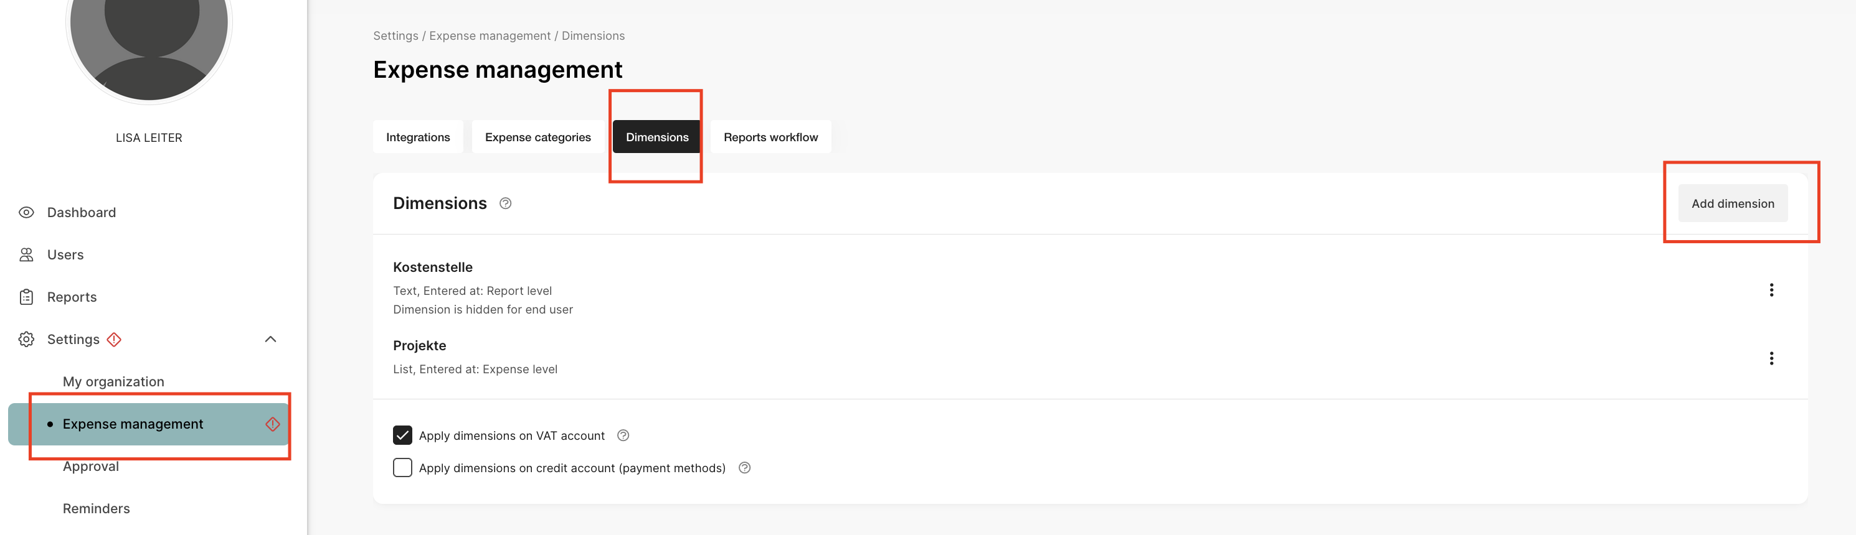Click the Kostenstelle dimension name
Image resolution: width=1856 pixels, height=535 pixels.
[433, 267]
